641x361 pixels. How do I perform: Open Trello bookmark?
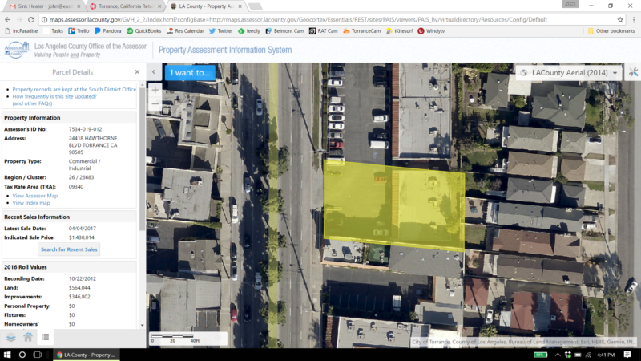click(79, 31)
